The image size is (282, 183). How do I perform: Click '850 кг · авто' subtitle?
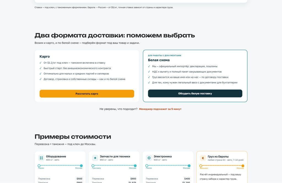tap(107, 160)
